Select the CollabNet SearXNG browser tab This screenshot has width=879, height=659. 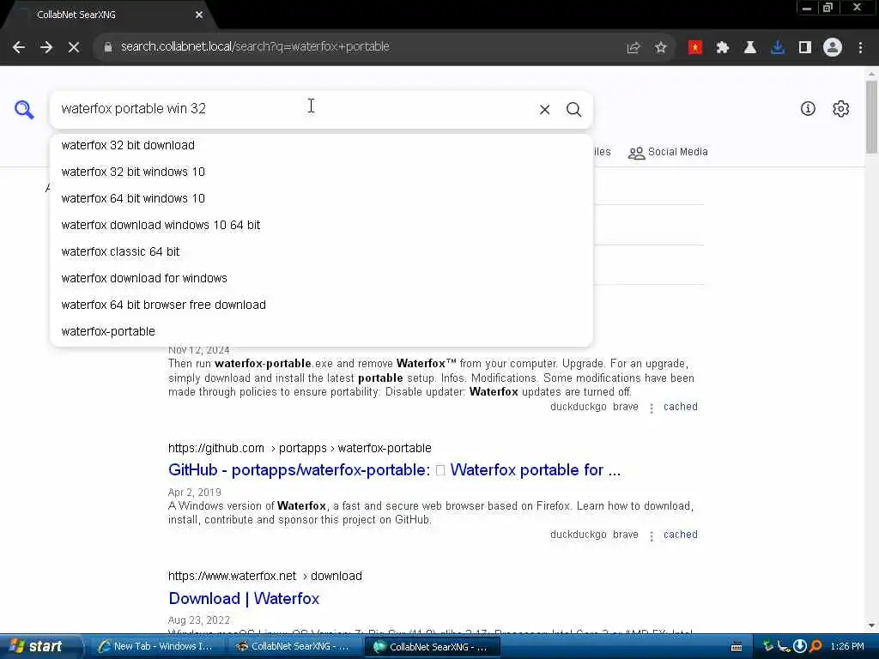(106, 15)
